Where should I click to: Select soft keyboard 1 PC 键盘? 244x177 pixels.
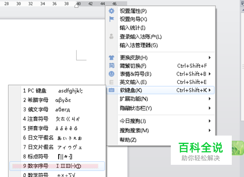coord(57,91)
